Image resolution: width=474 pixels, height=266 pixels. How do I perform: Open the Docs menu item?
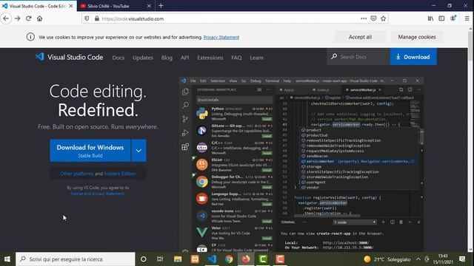point(118,58)
